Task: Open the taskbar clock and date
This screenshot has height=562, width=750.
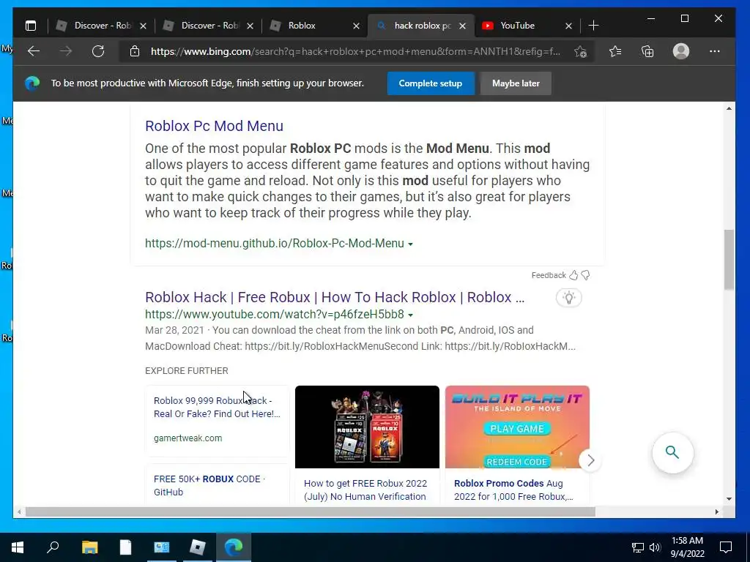Action: (687, 547)
